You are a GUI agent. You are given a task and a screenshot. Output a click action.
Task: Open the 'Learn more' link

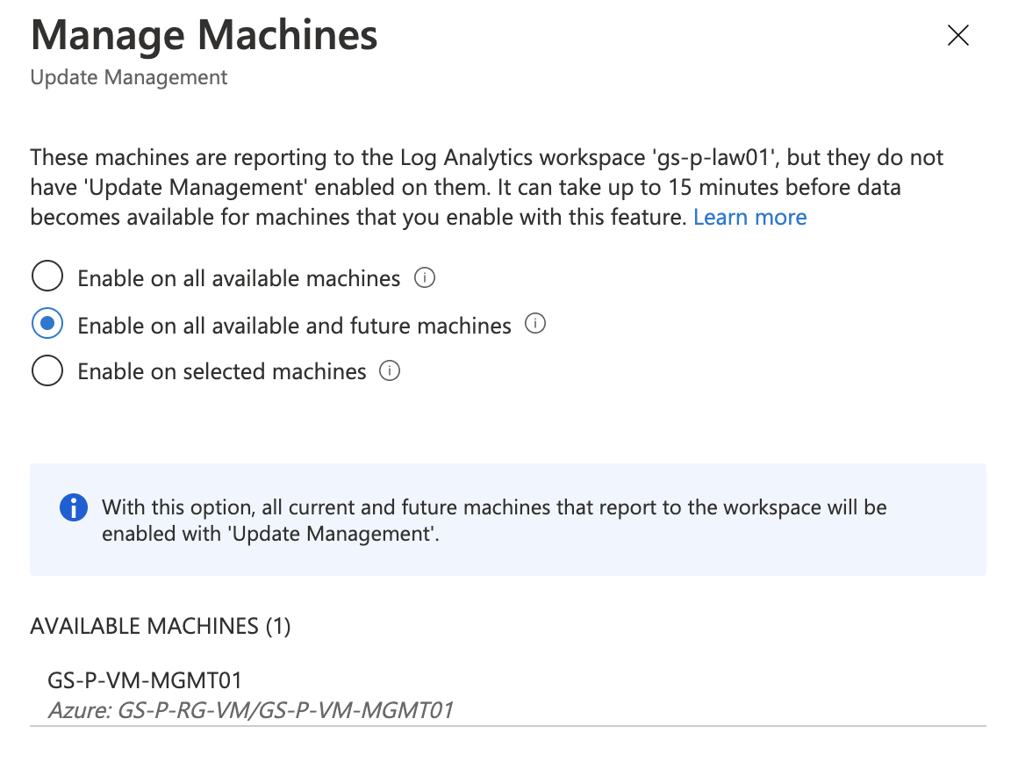[x=749, y=217]
